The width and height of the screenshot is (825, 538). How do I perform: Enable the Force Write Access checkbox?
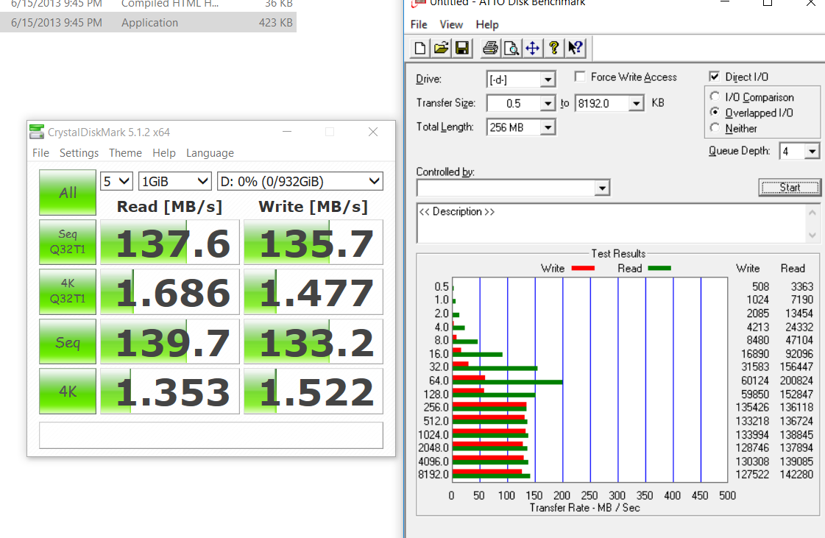coord(580,77)
